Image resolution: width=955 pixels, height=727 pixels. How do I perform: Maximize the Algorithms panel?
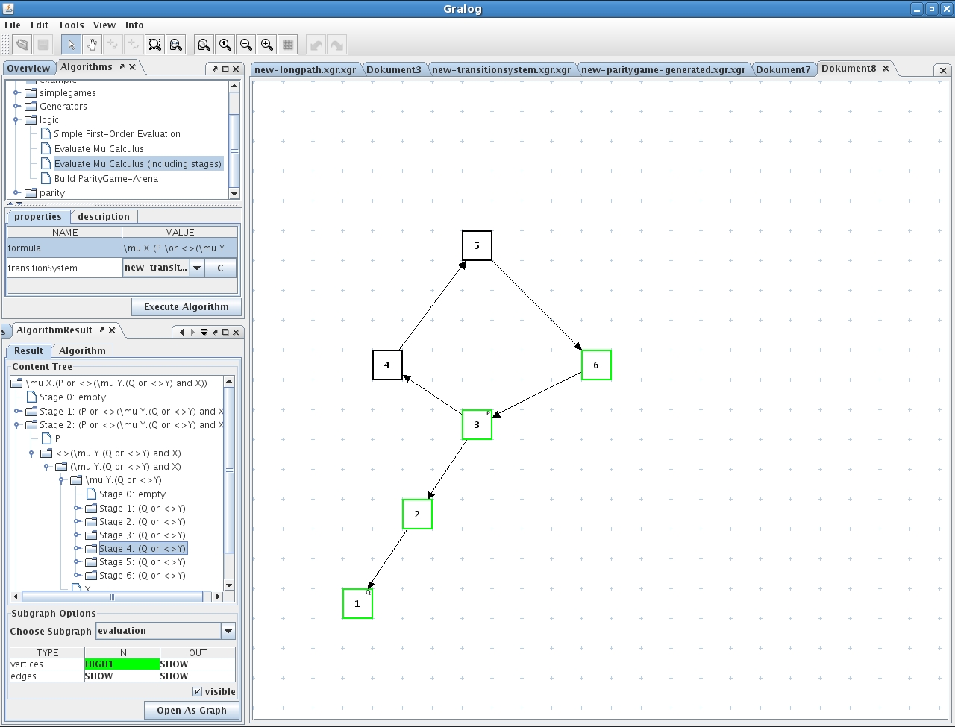coord(225,69)
